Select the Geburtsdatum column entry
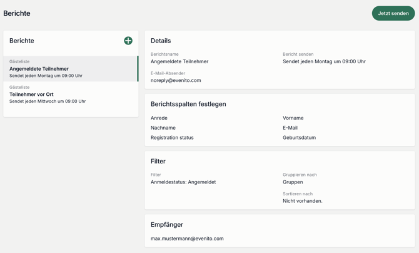419x253 pixels. [x=299, y=138]
